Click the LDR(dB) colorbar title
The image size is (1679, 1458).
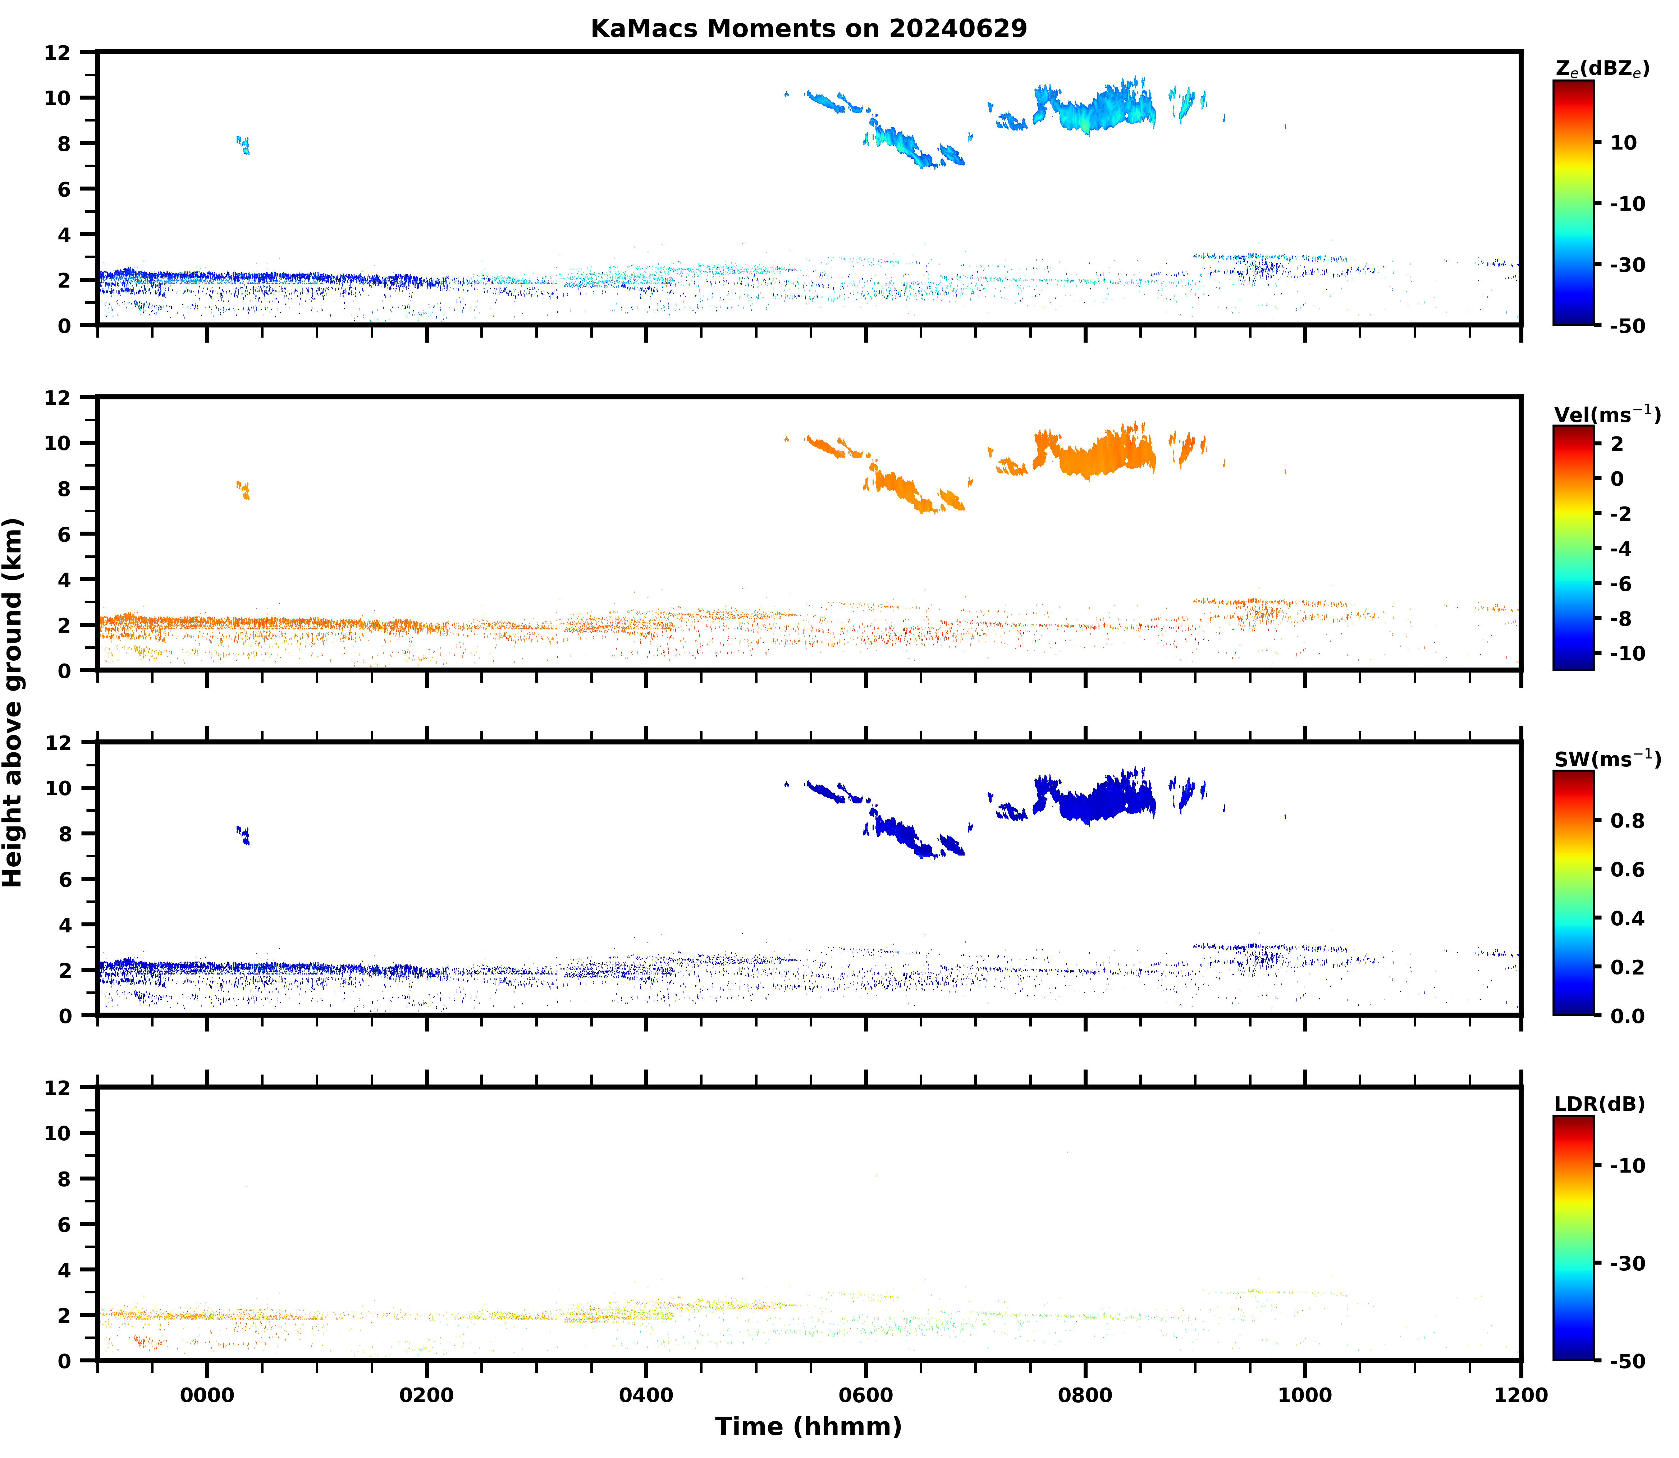pos(1599,1104)
